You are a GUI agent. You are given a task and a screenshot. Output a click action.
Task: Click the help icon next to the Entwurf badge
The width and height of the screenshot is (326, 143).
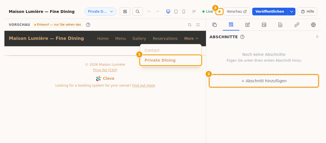(x=88, y=25)
